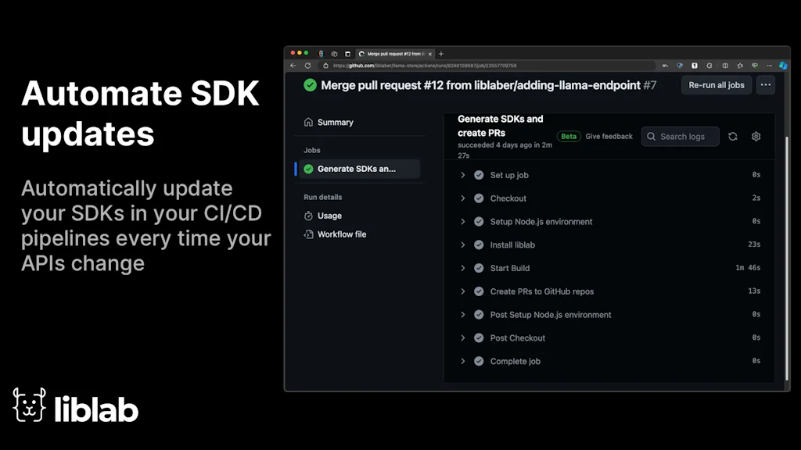The image size is (801, 450).
Task: Click green success check beside the run title
Action: click(310, 85)
